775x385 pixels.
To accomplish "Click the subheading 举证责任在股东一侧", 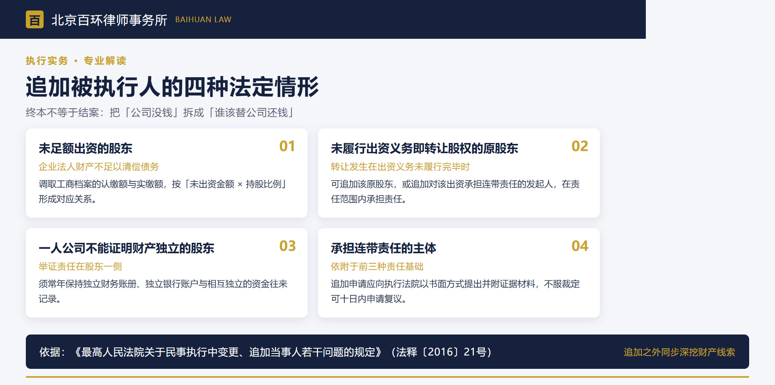I will point(80,266).
